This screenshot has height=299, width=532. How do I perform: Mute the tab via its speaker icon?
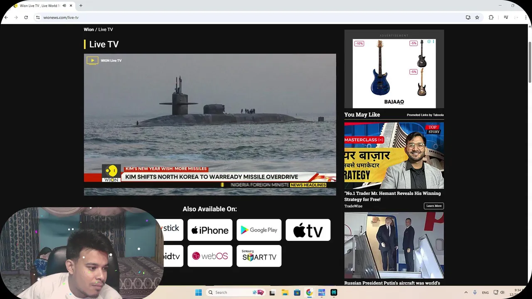tap(64, 6)
